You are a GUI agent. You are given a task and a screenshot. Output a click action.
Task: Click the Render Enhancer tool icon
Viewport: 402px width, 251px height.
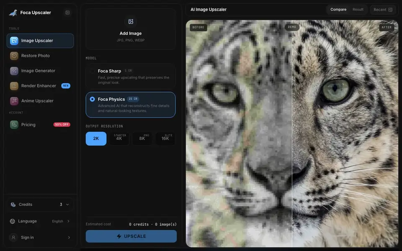(x=14, y=86)
